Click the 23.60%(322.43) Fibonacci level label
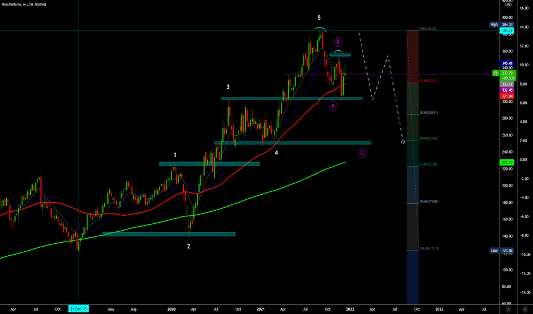This screenshot has height=314, width=533. pos(428,81)
